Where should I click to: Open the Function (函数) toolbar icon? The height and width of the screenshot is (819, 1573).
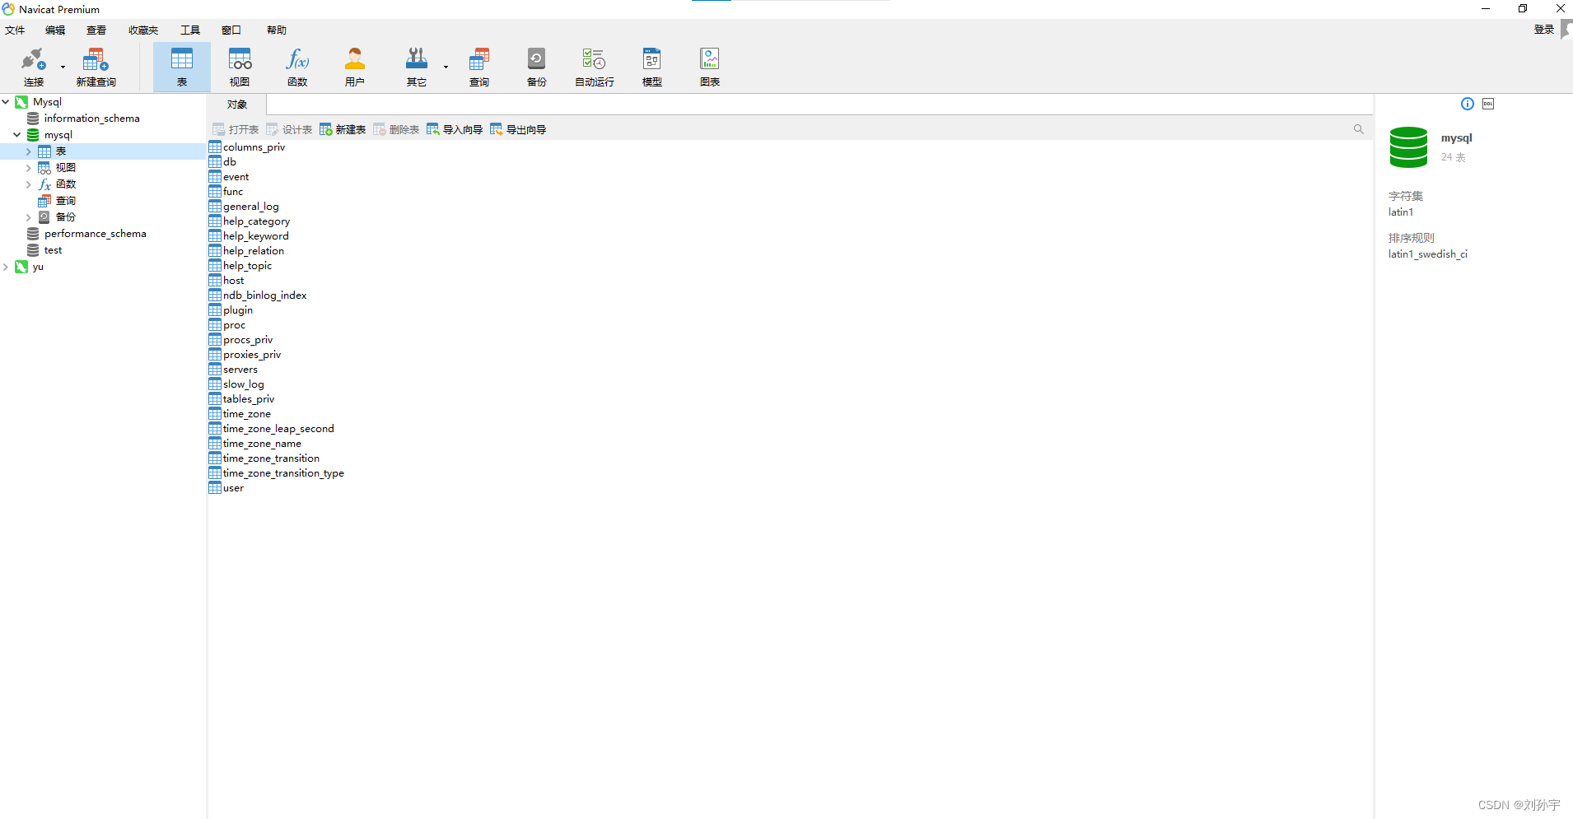297,67
